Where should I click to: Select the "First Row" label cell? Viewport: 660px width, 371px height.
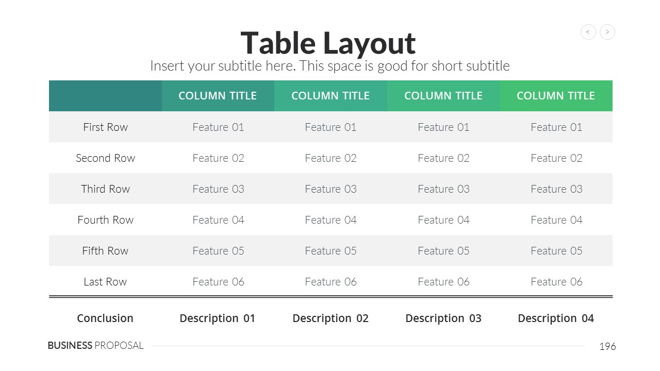click(x=105, y=127)
